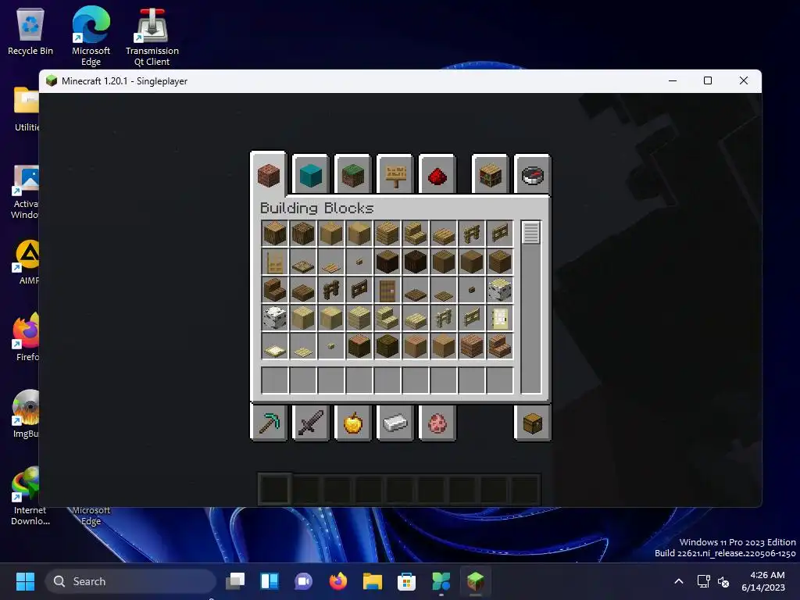800x600 pixels.
Task: Pick up the Spruce Fence
Action: coord(331,290)
